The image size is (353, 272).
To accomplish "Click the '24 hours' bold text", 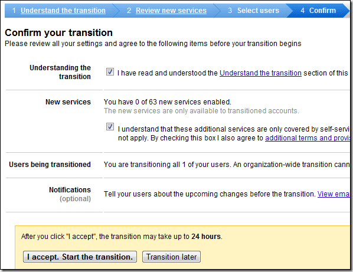I will (x=206, y=237).
